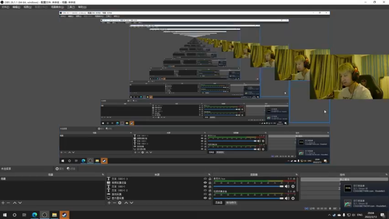Screen dimensions: 389x219
Task: Open the CSGOBETWIN.com Steam invite notification
Action: click(365, 189)
